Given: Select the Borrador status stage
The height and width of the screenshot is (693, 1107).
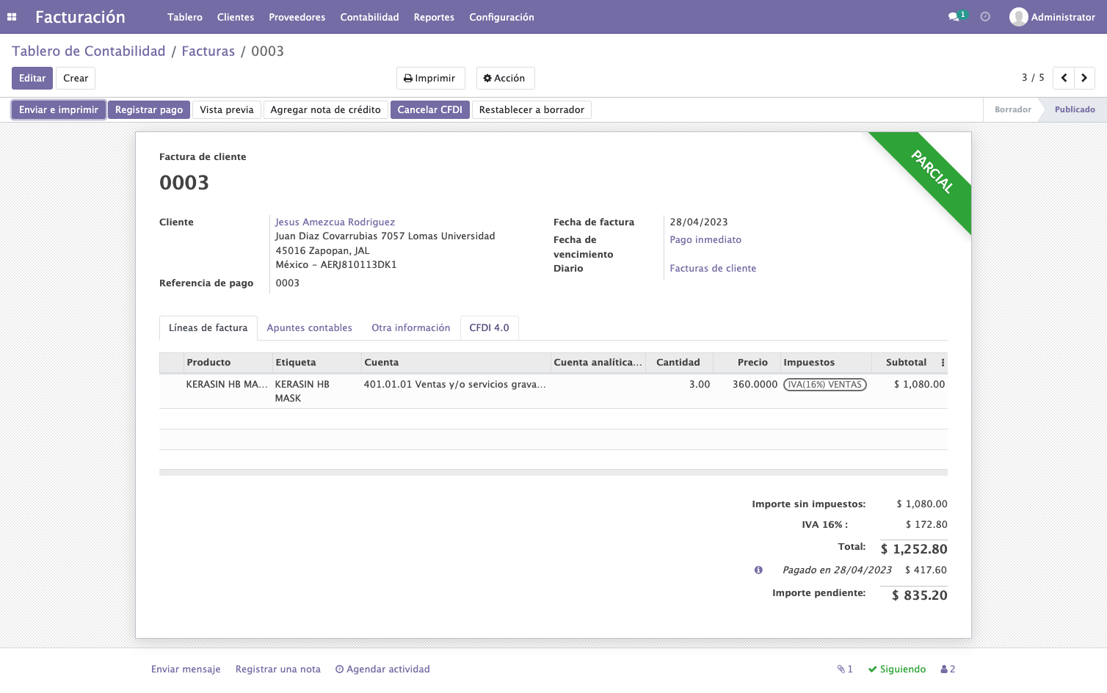Looking at the screenshot, I should (x=1012, y=109).
